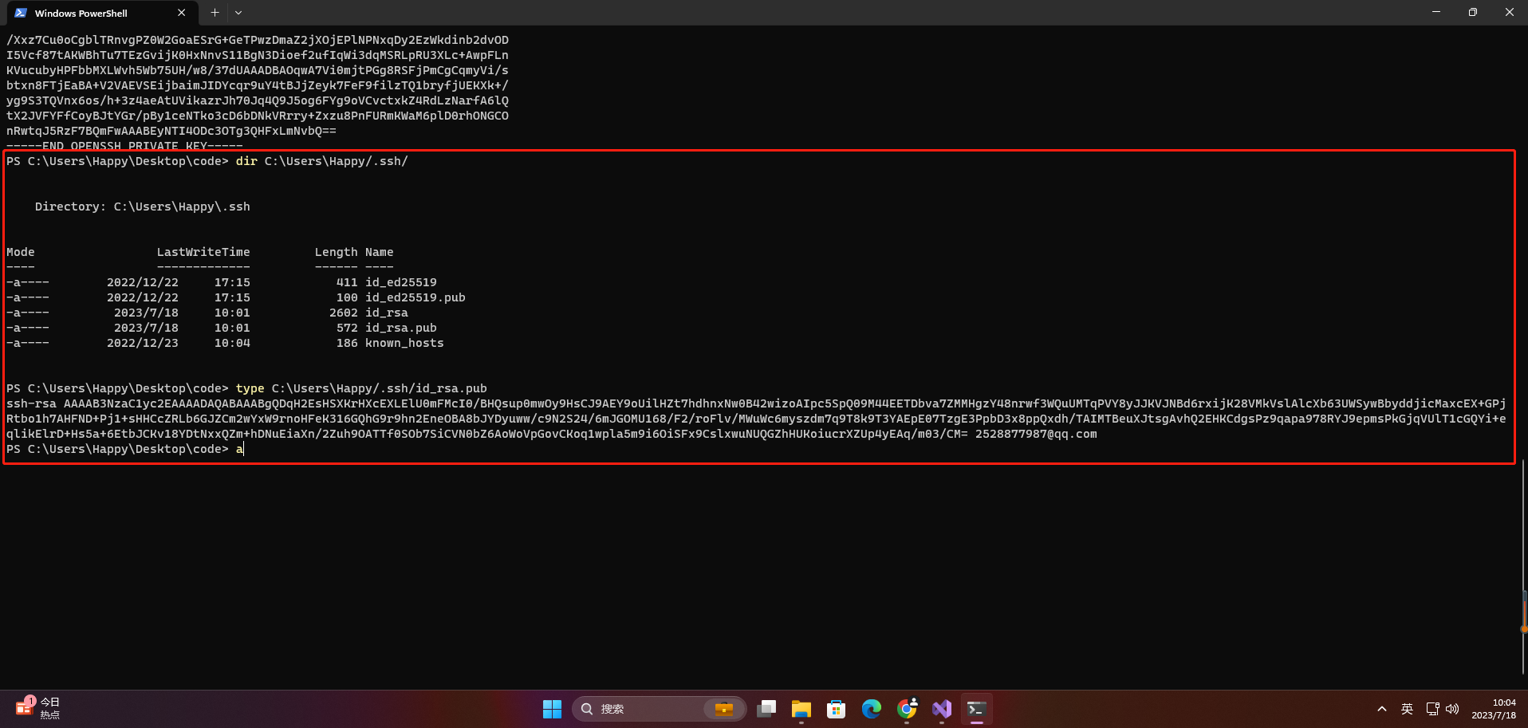Open the clock showing 10:04

[x=1494, y=709]
